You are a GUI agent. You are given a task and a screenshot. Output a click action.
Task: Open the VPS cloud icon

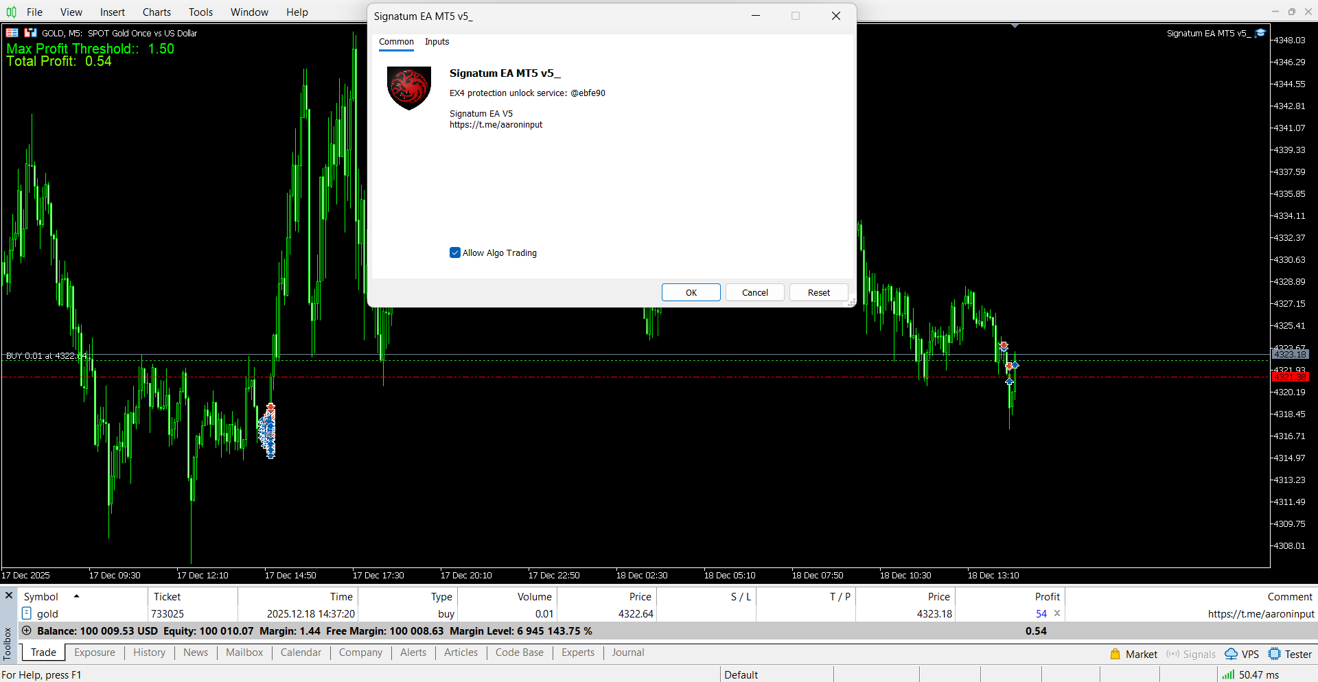pyautogui.click(x=1231, y=654)
